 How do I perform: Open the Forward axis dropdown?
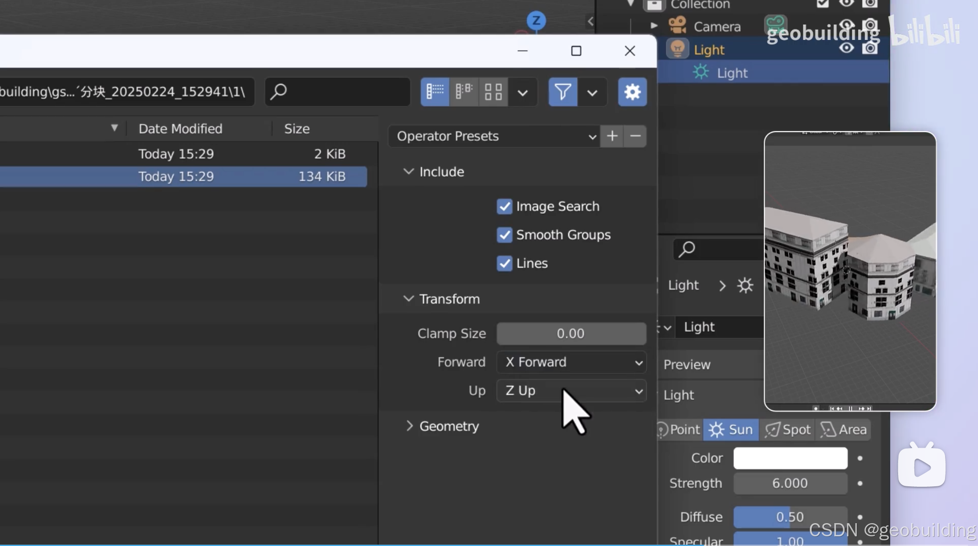click(x=571, y=362)
